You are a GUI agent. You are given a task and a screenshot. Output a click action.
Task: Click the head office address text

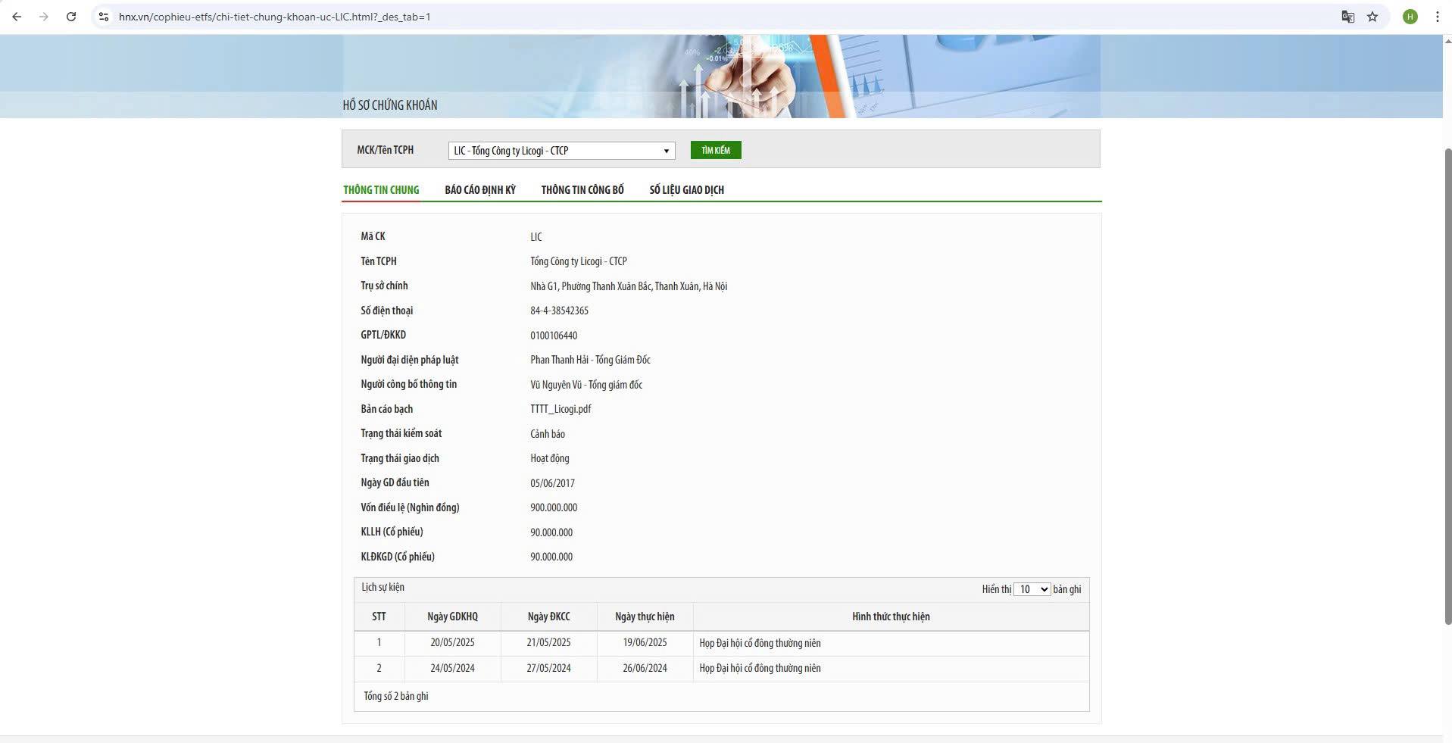[629, 286]
